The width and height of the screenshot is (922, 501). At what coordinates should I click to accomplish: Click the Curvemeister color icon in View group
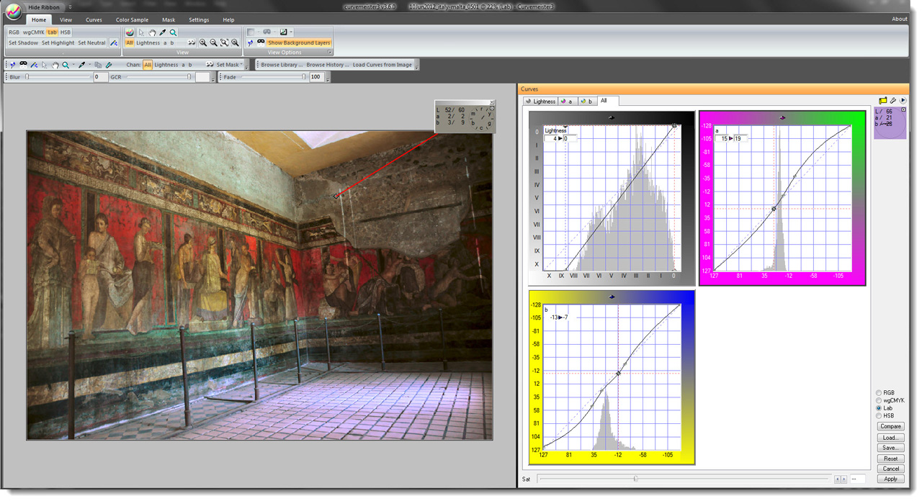pyautogui.click(x=130, y=32)
